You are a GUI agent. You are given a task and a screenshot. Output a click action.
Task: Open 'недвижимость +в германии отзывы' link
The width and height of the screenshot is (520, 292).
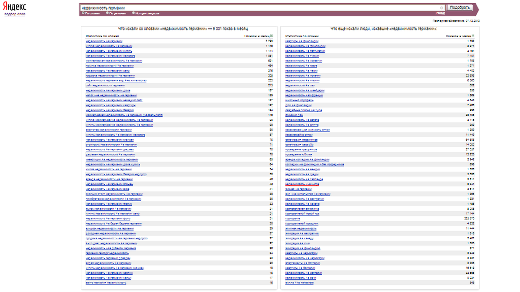(x=109, y=184)
